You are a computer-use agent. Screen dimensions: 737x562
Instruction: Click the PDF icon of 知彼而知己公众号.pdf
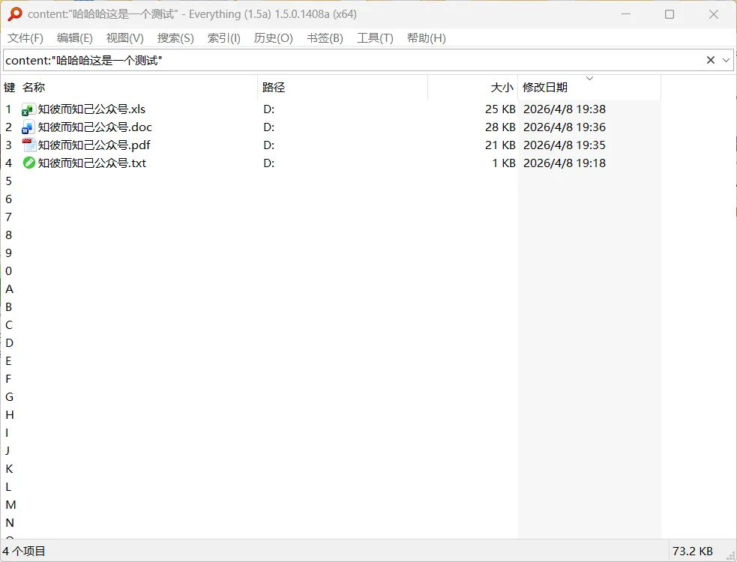[x=28, y=145]
